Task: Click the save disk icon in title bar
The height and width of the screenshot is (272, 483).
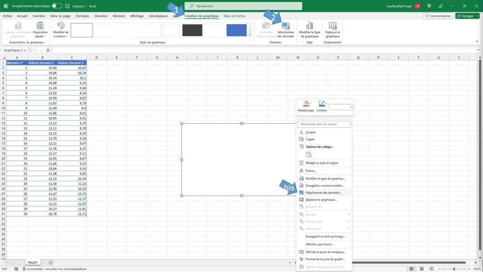Action: coord(67,6)
